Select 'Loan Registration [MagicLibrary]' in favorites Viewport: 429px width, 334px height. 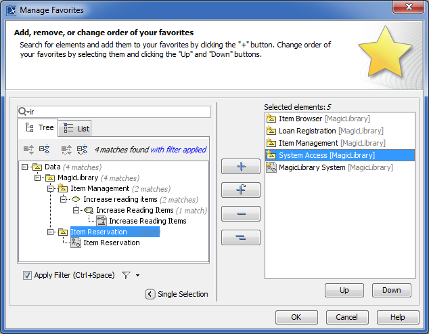340,131
